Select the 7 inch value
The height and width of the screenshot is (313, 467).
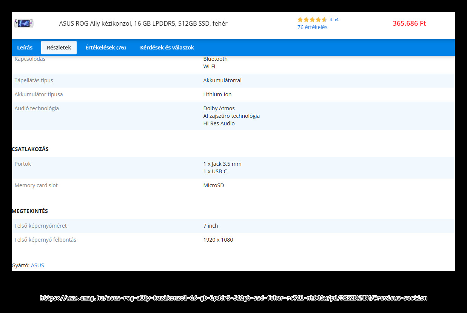point(211,226)
